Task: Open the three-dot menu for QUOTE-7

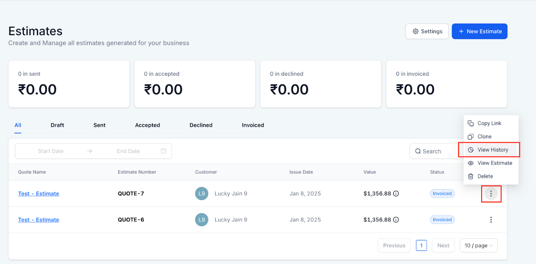Action: [x=491, y=194]
